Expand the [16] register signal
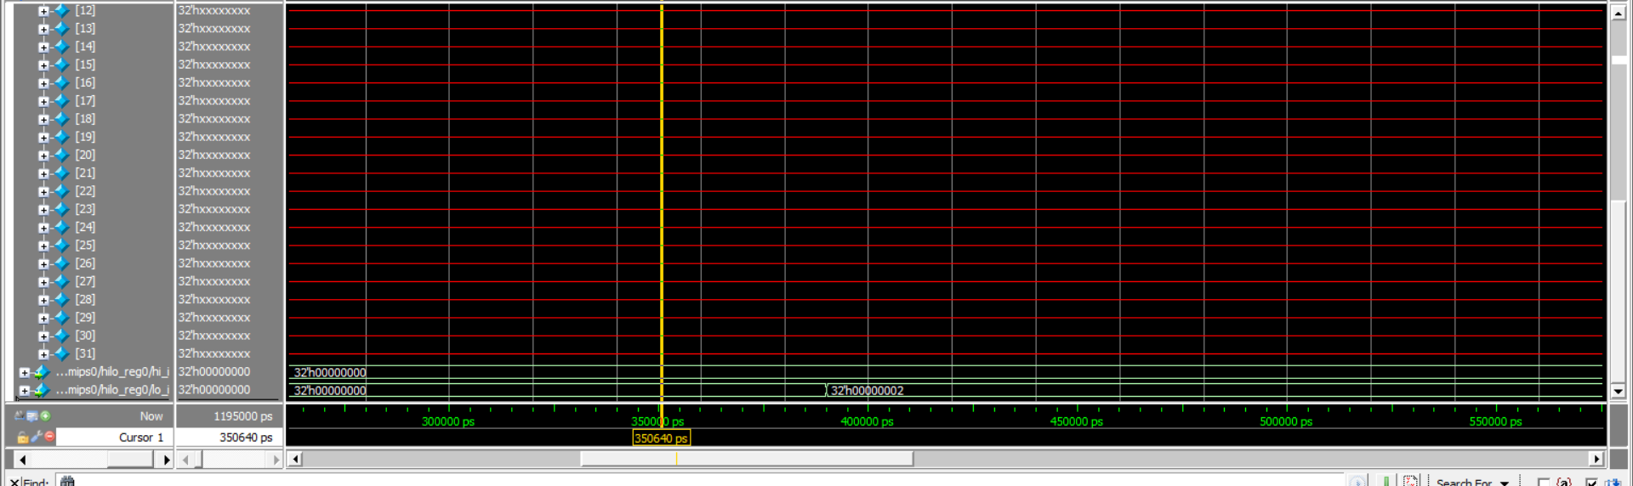The image size is (1633, 486). click(43, 83)
